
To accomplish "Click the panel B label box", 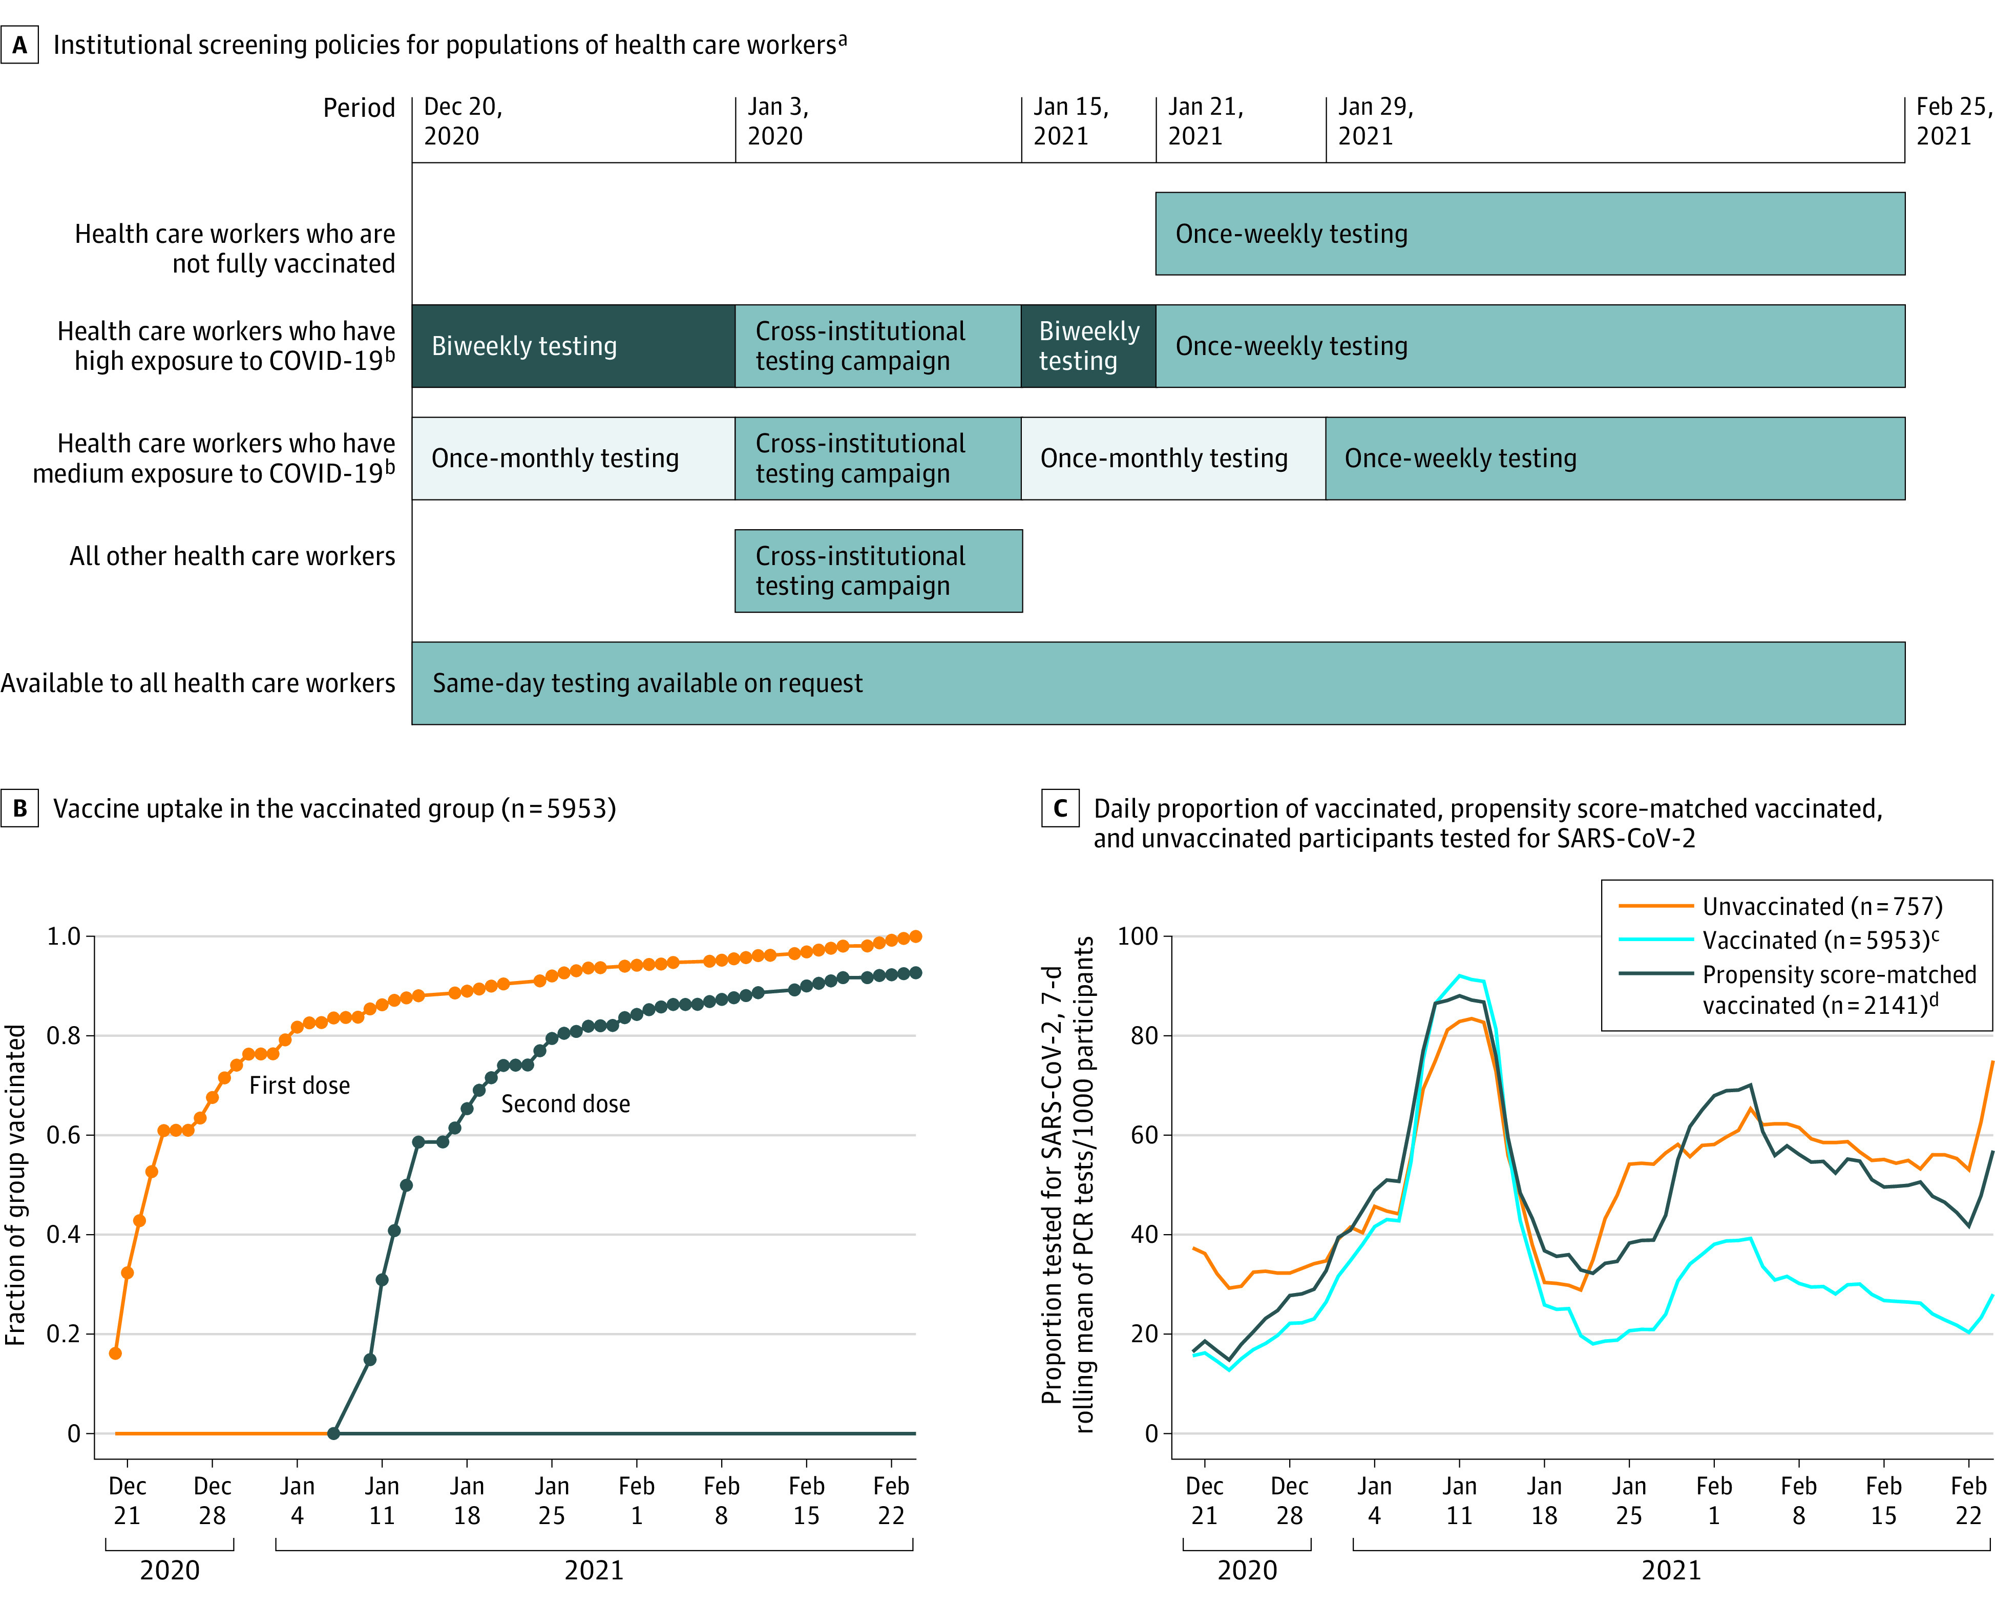I will (x=19, y=808).
